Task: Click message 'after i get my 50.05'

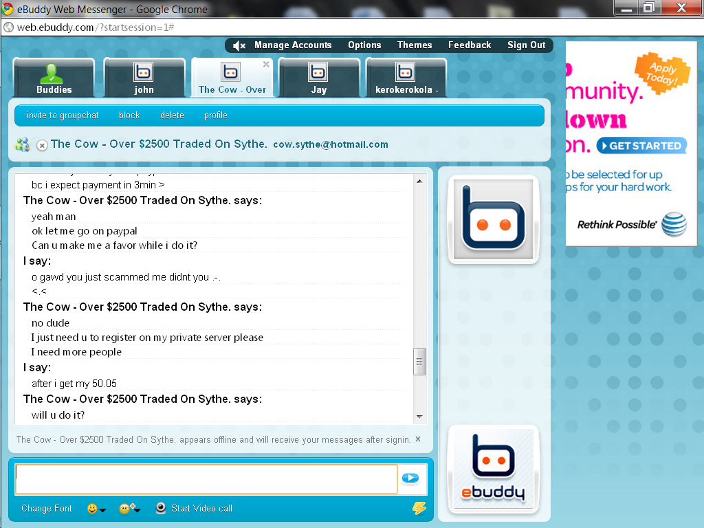Action: click(74, 384)
